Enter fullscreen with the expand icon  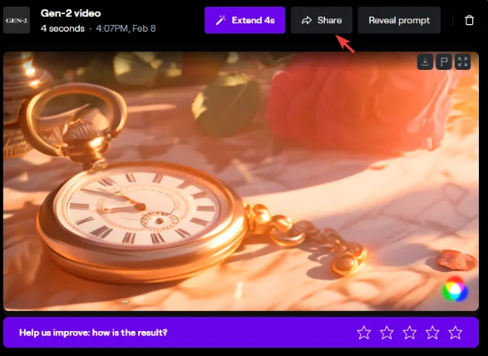(463, 62)
